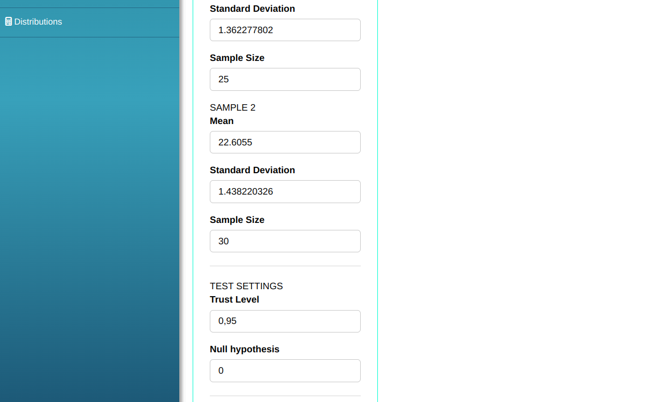Screen dimensions: 646x402
Task: Select the Sample Size field containing 30
Action: coord(285,241)
